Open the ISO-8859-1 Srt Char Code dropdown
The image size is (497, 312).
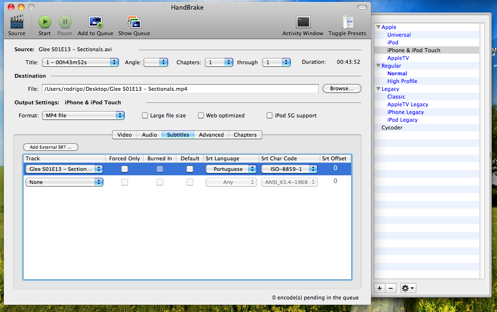point(289,169)
